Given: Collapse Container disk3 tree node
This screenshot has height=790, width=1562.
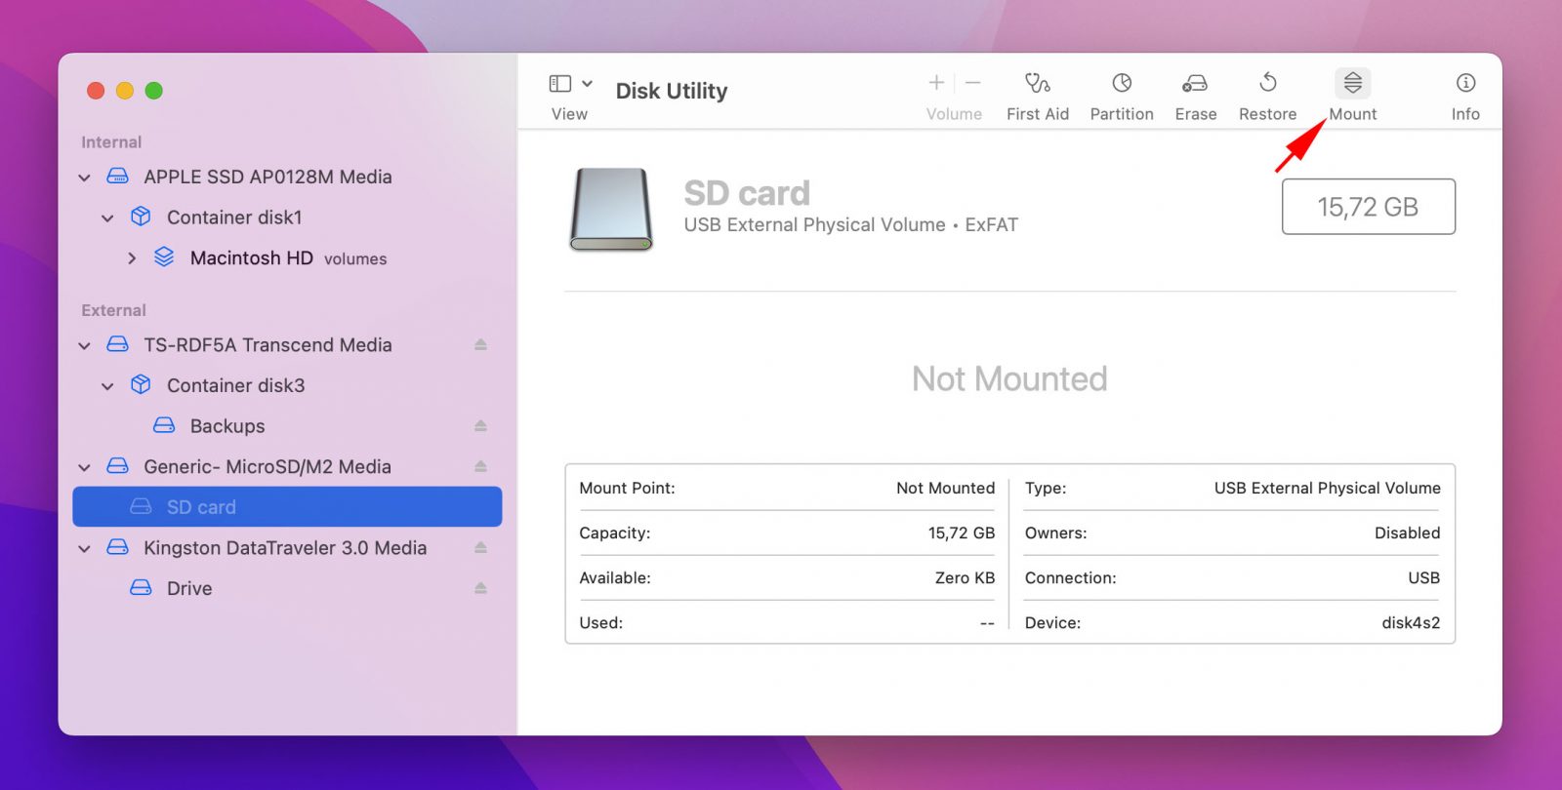Looking at the screenshot, I should (x=107, y=386).
